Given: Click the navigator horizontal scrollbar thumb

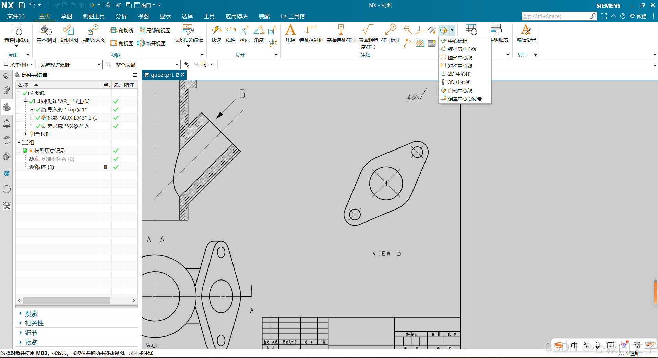Looking at the screenshot, I should coord(67,300).
